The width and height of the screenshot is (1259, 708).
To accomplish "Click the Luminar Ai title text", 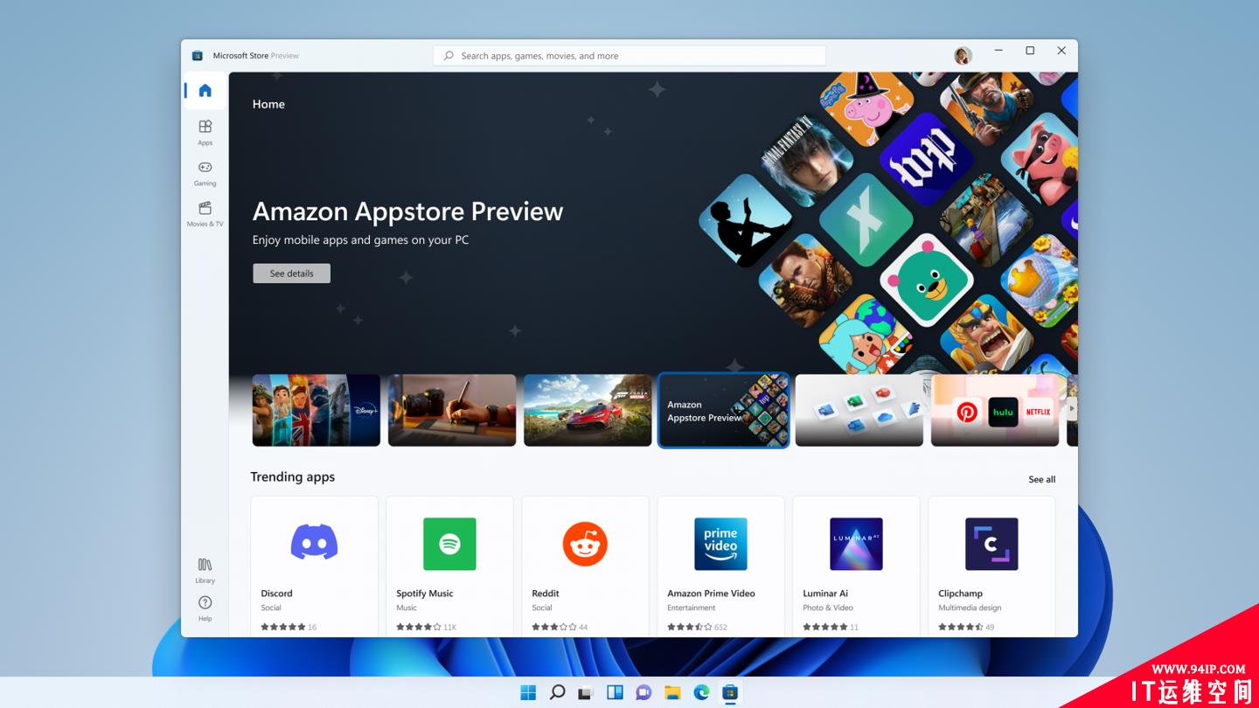I will pos(825,593).
